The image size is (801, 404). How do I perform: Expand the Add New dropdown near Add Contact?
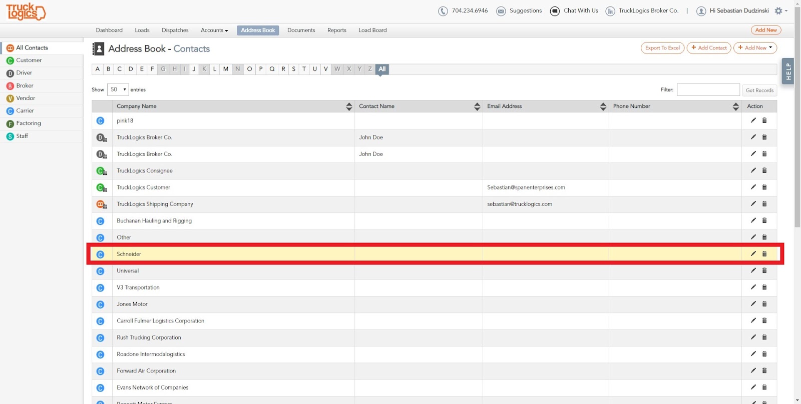755,48
